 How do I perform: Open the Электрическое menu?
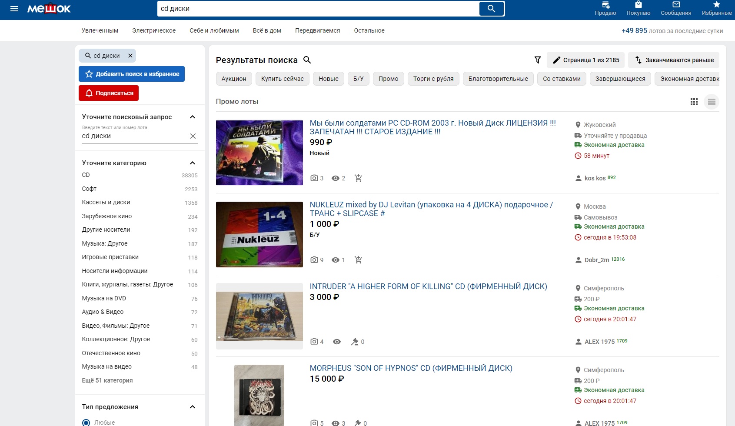tap(154, 30)
